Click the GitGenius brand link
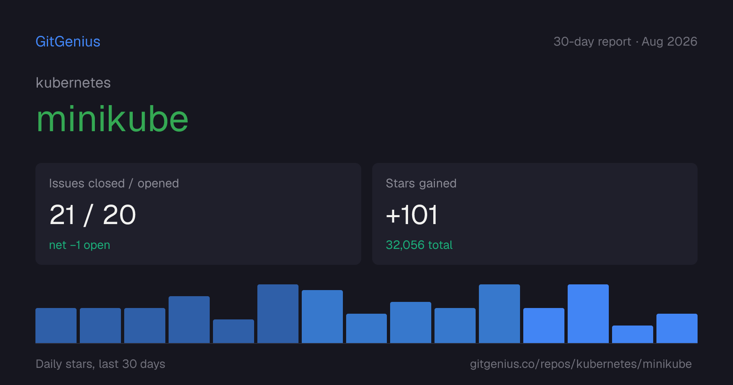 pyautogui.click(x=68, y=42)
